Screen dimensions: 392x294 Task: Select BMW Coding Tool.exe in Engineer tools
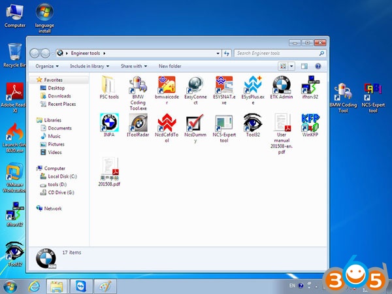pos(138,93)
